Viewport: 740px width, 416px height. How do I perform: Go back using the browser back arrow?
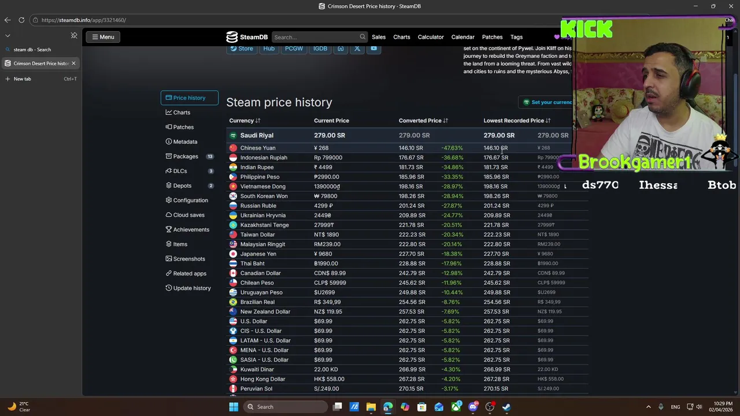8,20
